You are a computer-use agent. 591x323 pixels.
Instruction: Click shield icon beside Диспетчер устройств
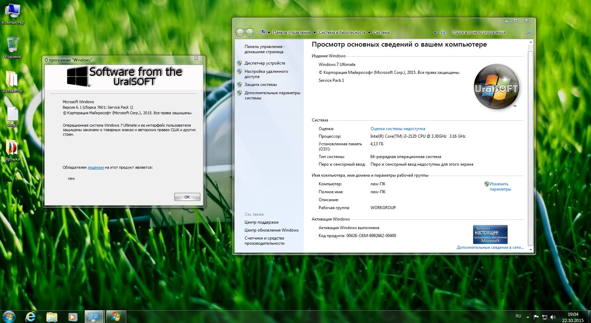(x=239, y=63)
